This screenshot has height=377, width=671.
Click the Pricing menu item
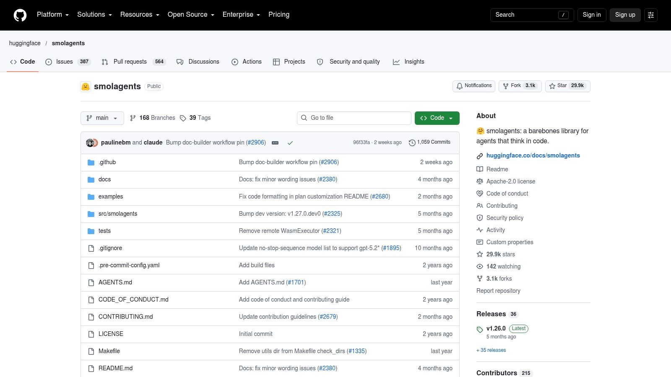point(279,15)
